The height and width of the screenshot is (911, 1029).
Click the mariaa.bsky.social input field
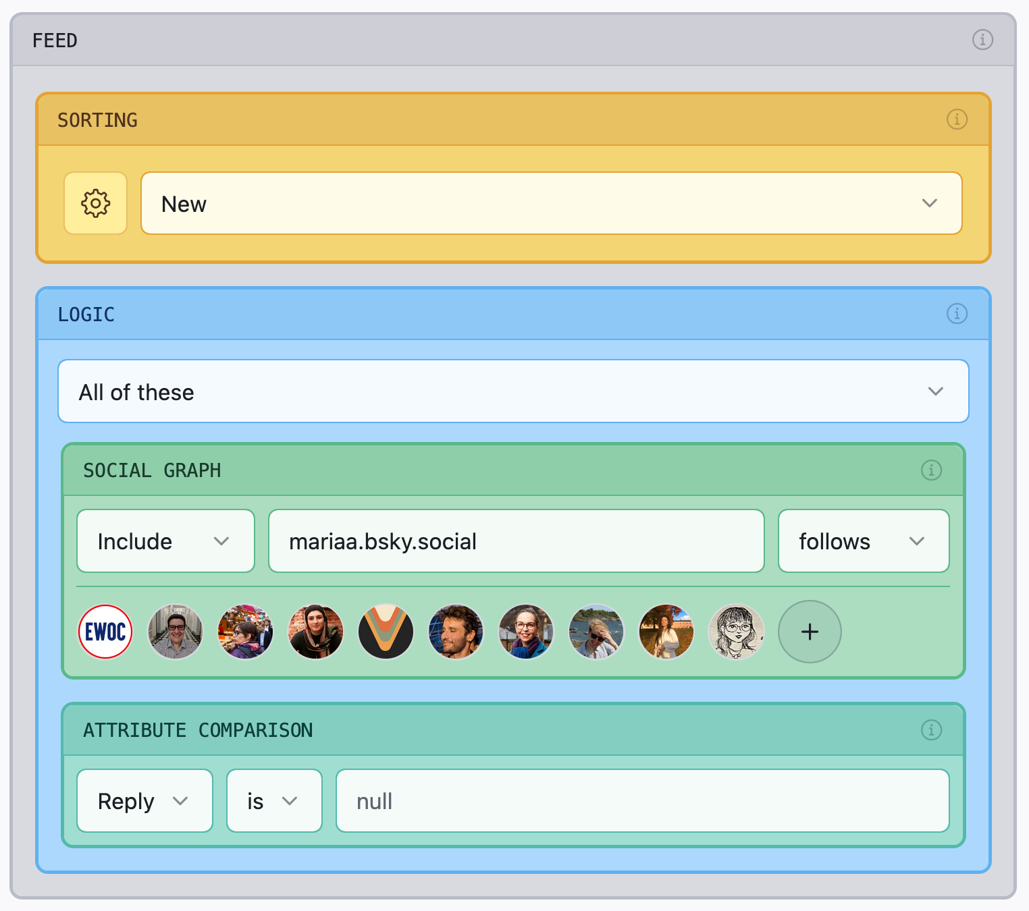tap(516, 541)
